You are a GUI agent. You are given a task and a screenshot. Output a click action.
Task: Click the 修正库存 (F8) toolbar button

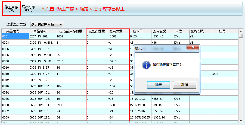(11, 8)
